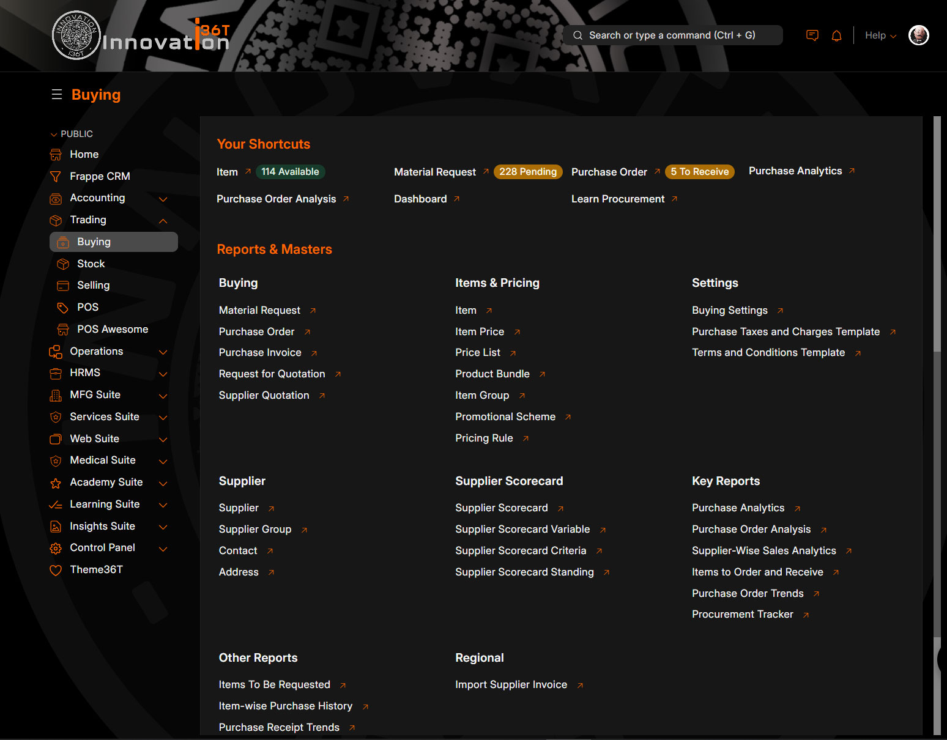Screen dimensions: 947x740
Task: Click the Control Panel gear icon
Action: (x=56, y=548)
